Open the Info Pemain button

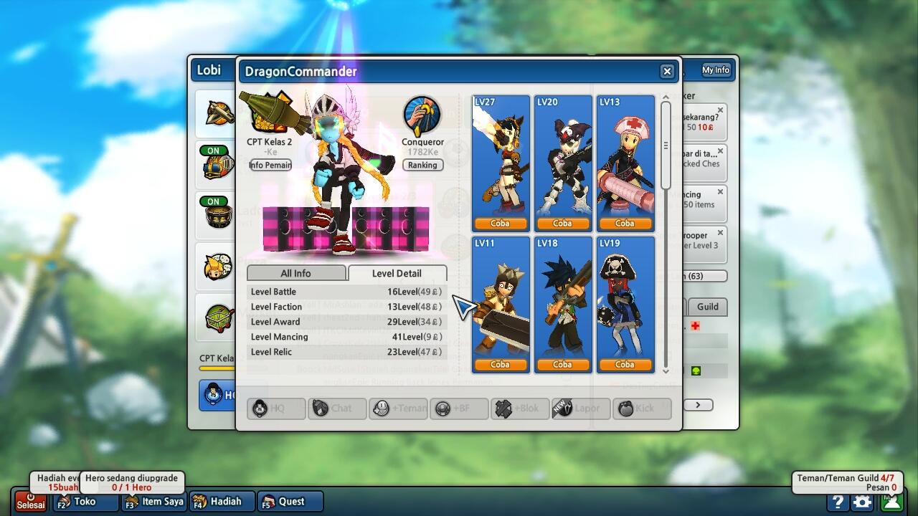[270, 165]
